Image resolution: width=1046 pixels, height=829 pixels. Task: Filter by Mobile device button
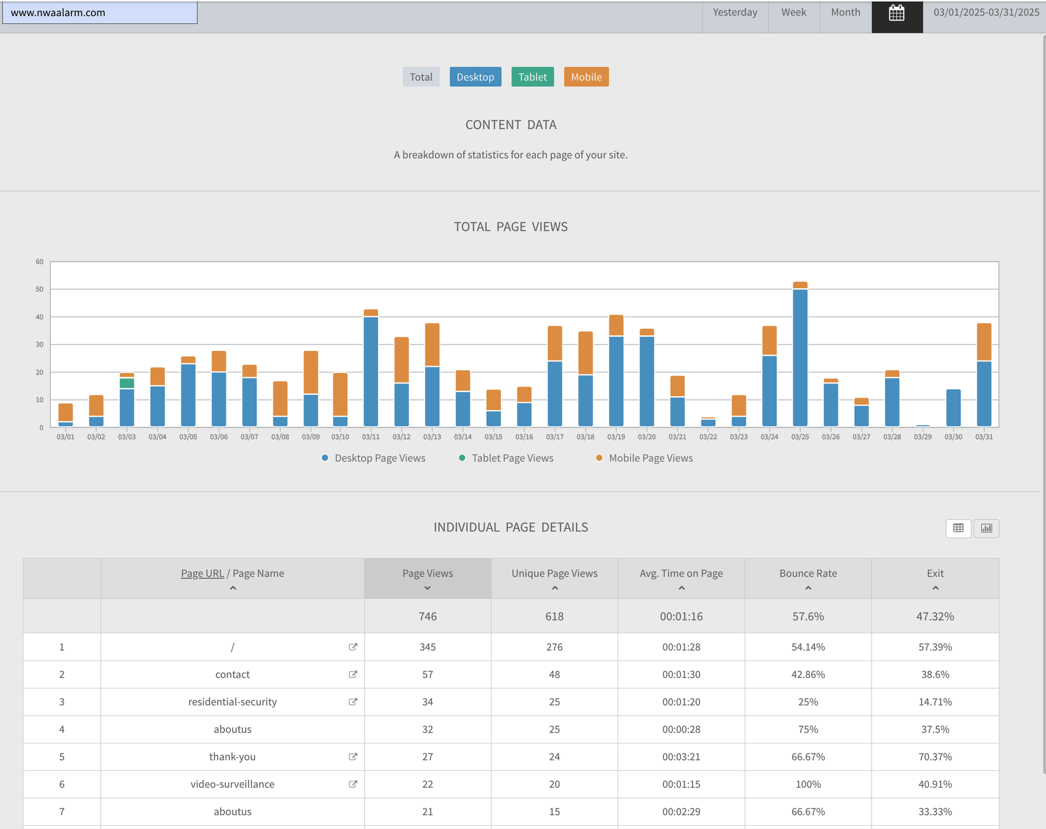click(x=586, y=77)
